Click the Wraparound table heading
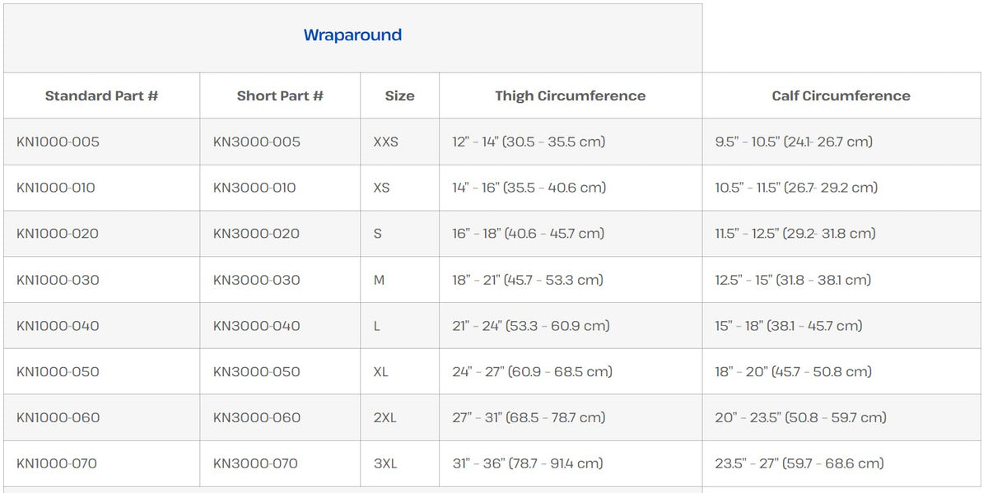 tap(352, 35)
